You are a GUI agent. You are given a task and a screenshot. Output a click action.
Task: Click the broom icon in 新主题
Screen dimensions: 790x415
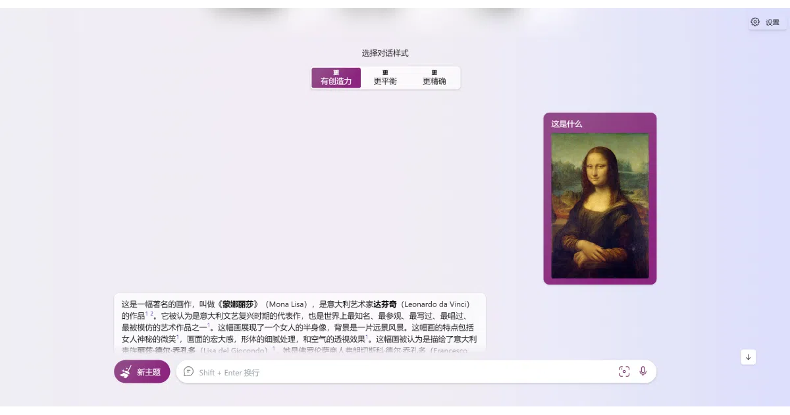point(126,372)
